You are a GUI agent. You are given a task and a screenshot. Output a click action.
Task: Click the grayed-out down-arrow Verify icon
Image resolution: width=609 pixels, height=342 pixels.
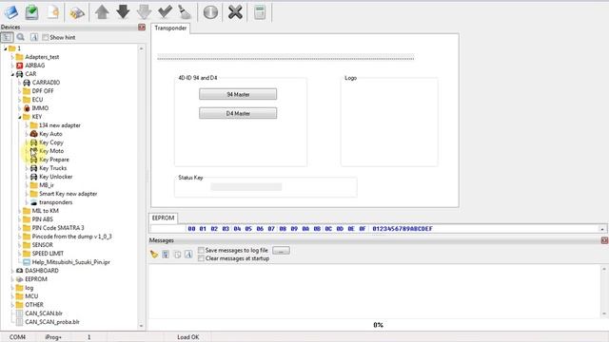pos(144,12)
